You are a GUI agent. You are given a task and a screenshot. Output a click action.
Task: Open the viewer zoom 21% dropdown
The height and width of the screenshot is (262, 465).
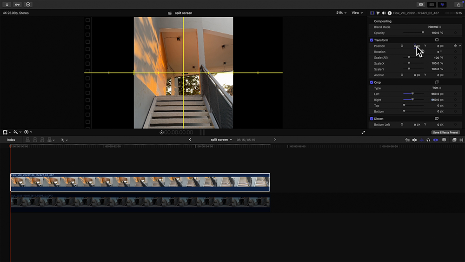[x=342, y=13]
